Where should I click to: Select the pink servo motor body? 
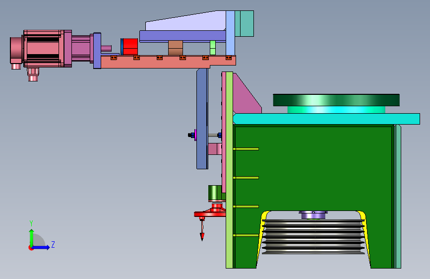click(43, 49)
